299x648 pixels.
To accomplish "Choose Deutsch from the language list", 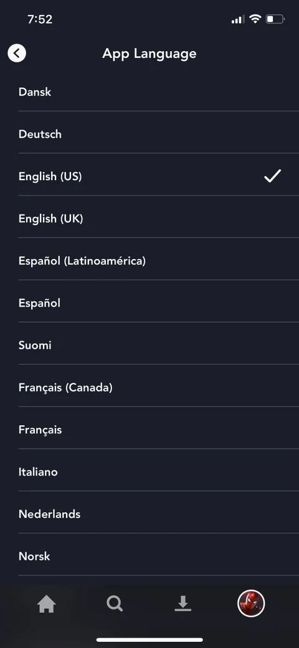I will click(149, 134).
